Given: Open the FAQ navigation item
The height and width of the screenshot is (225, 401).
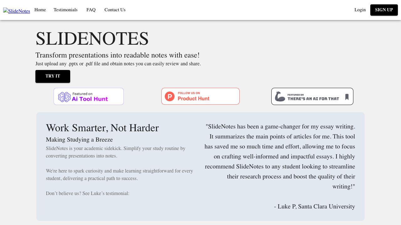Looking at the screenshot, I should tap(91, 10).
